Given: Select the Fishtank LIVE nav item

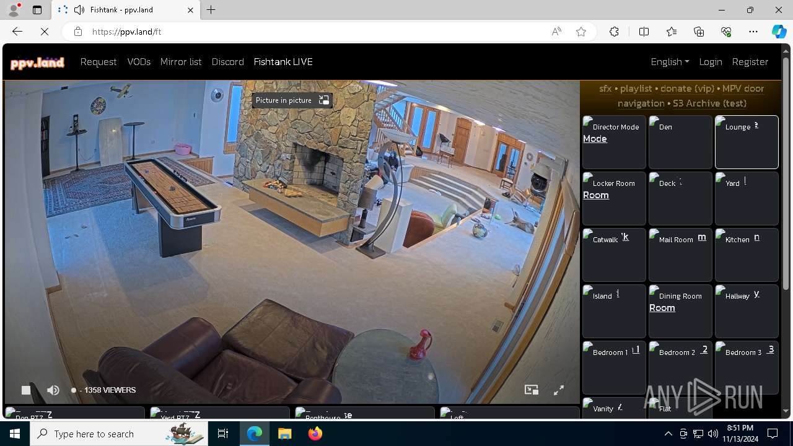Looking at the screenshot, I should pos(283,62).
